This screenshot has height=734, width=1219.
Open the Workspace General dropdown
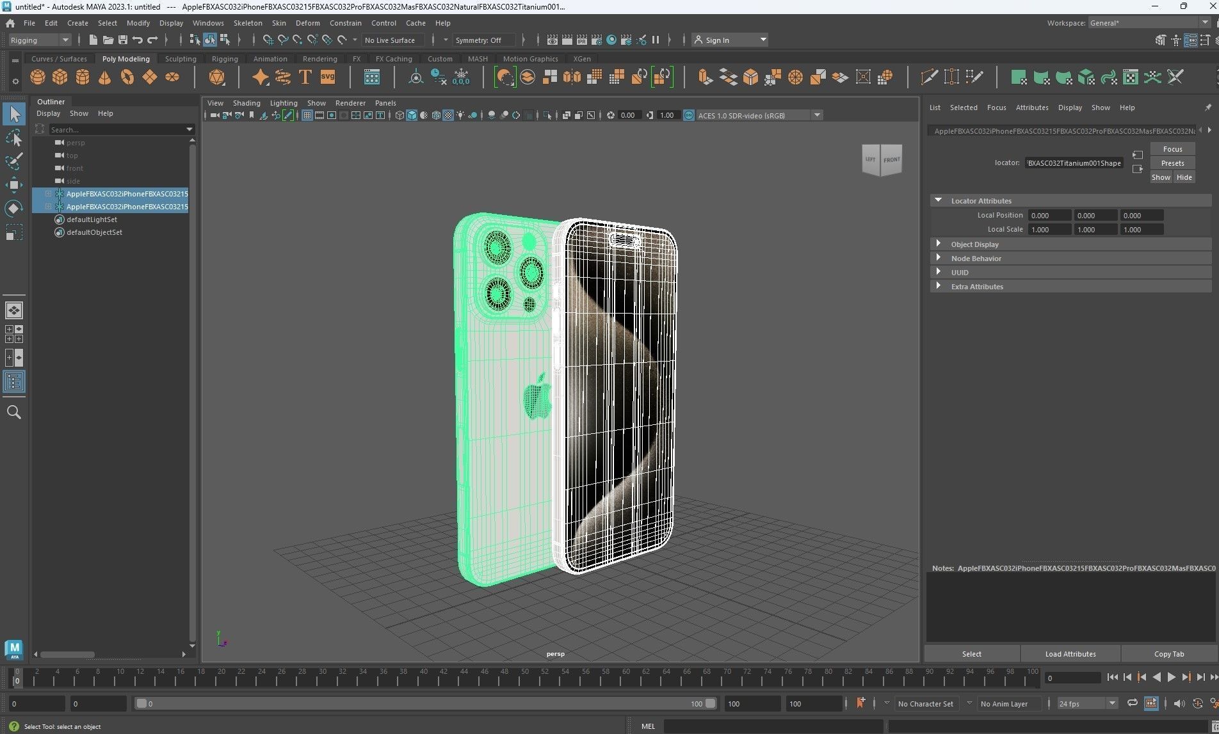pyautogui.click(x=1149, y=22)
